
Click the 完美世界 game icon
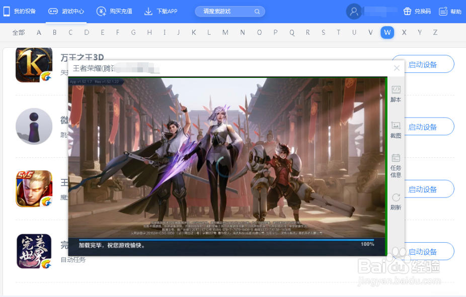pos(34,251)
